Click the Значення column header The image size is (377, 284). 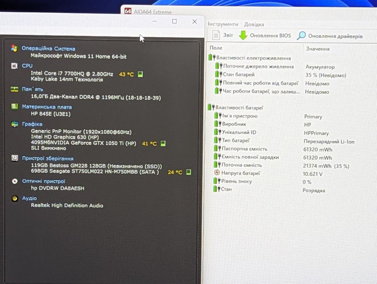pyautogui.click(x=318, y=49)
